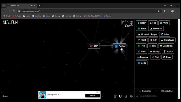This screenshot has height=102, width=181.
Task: Select the Himalayas element
Action: [x=167, y=40]
